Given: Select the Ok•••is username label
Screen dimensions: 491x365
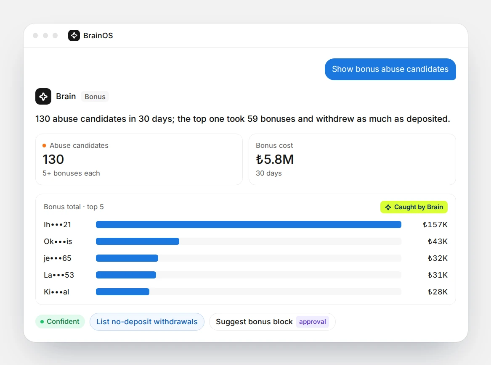Looking at the screenshot, I should 58,242.
